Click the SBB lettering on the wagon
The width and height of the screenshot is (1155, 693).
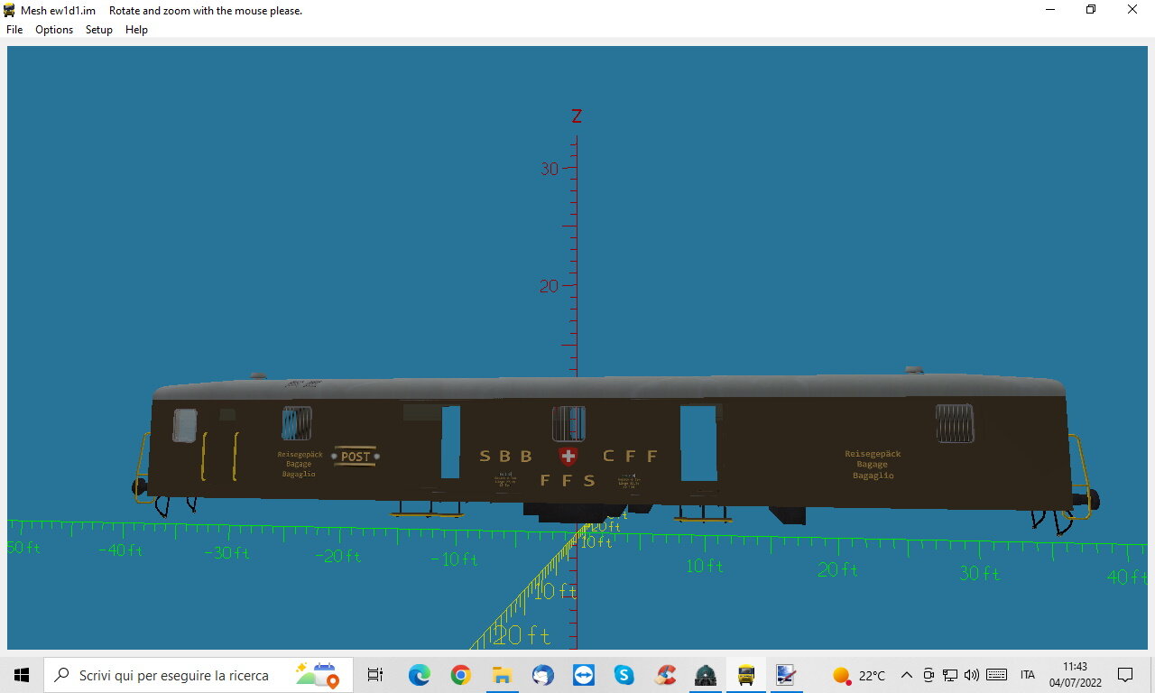click(x=505, y=456)
